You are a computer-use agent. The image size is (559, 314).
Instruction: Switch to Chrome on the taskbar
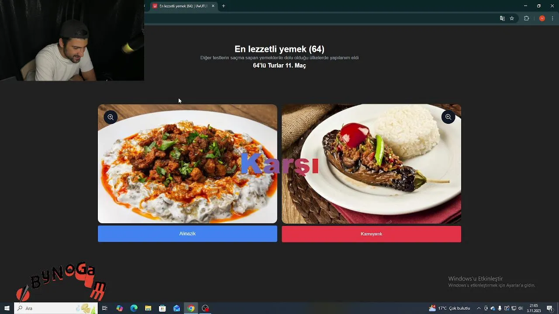[x=191, y=308]
